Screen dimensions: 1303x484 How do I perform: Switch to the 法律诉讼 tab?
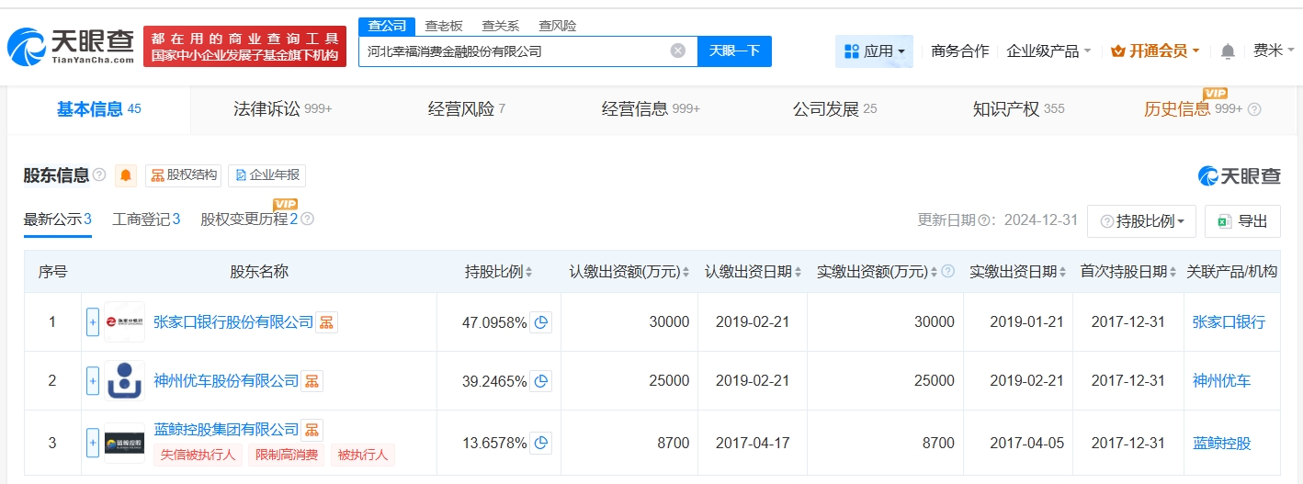(282, 109)
